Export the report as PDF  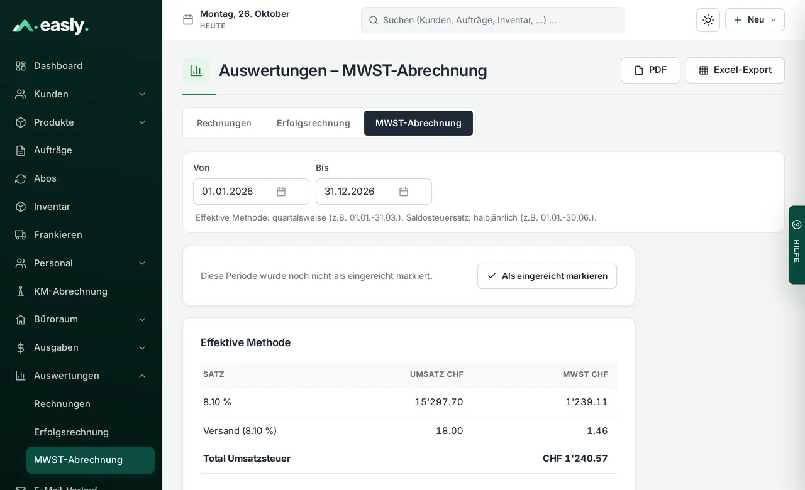click(x=650, y=70)
